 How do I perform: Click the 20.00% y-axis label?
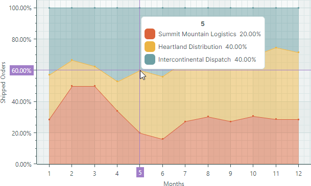tap(21, 133)
